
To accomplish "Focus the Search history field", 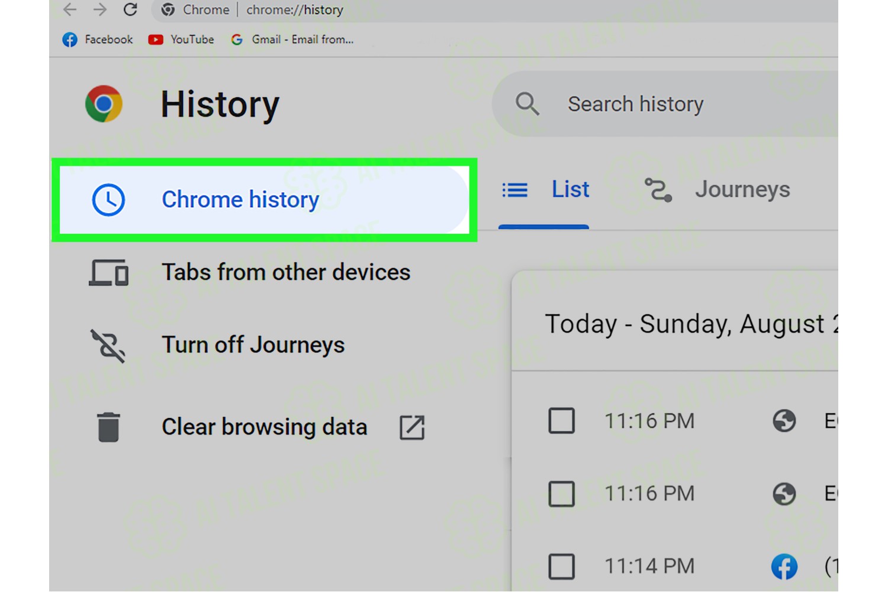I will click(665, 104).
